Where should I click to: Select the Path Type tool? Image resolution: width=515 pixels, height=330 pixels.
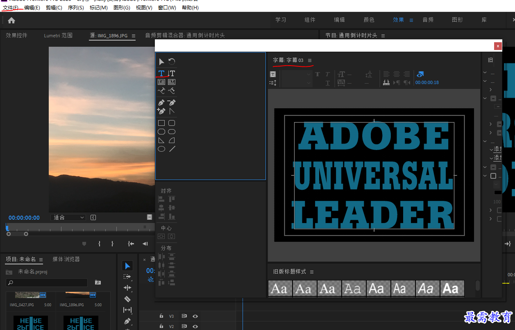161,91
